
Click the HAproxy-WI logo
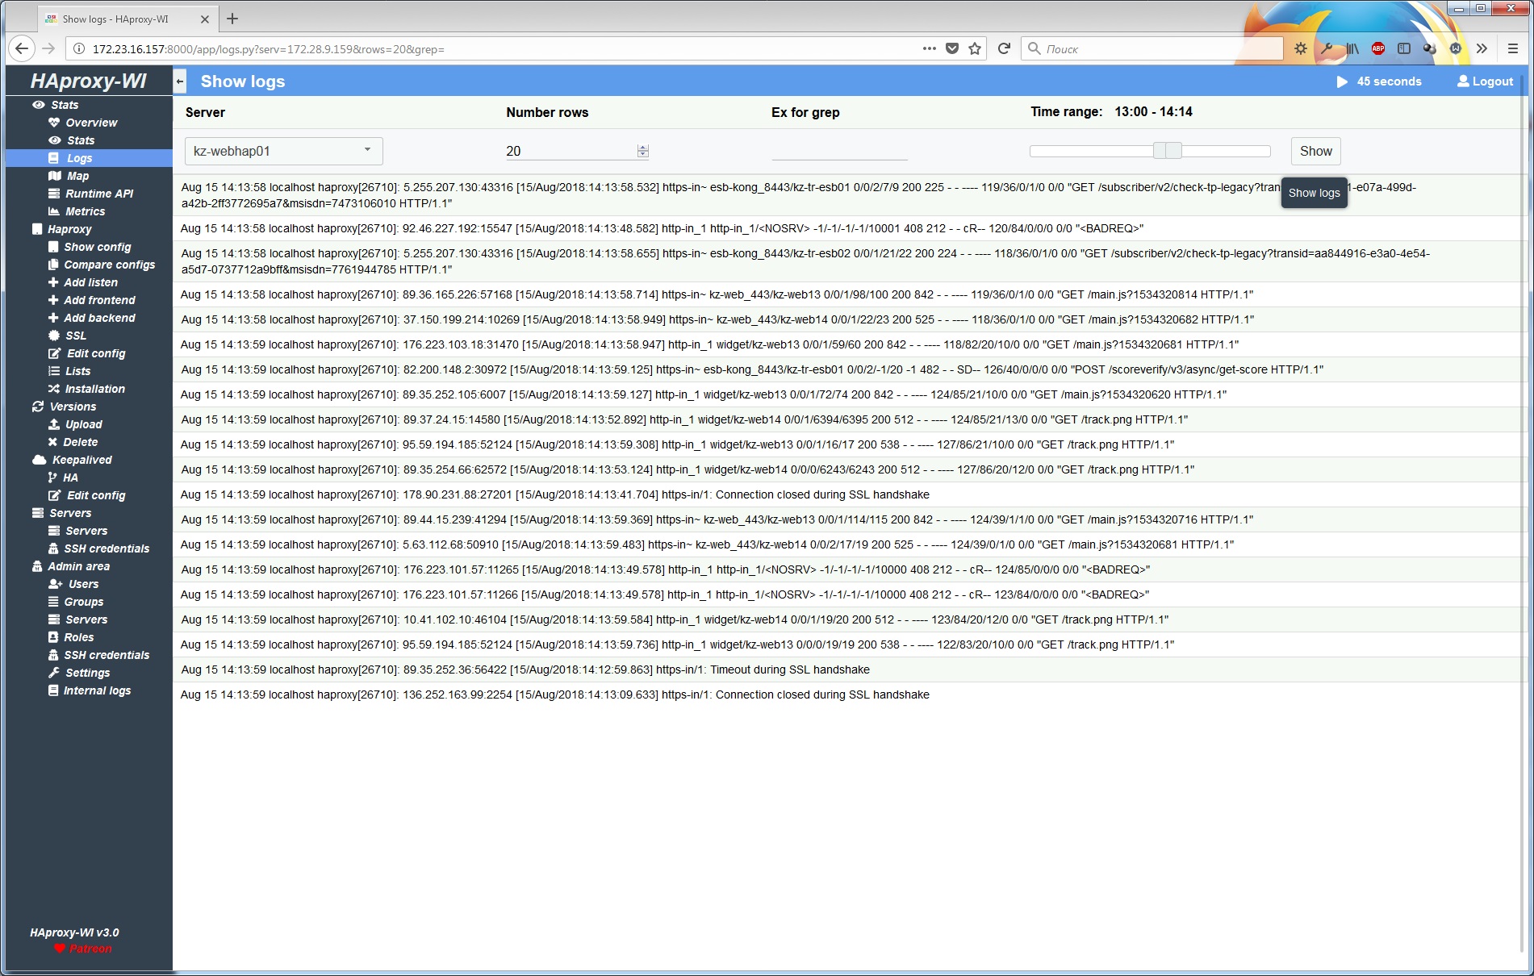89,81
